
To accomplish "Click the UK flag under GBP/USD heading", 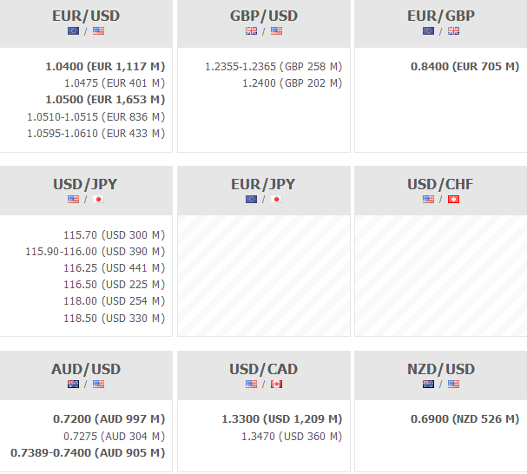I will 252,31.
